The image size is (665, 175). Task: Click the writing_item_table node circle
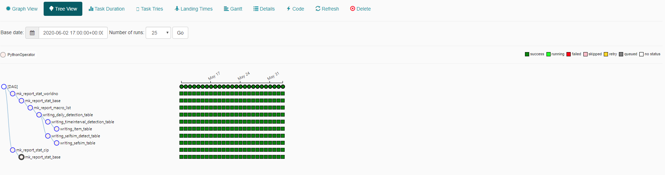pos(57,129)
